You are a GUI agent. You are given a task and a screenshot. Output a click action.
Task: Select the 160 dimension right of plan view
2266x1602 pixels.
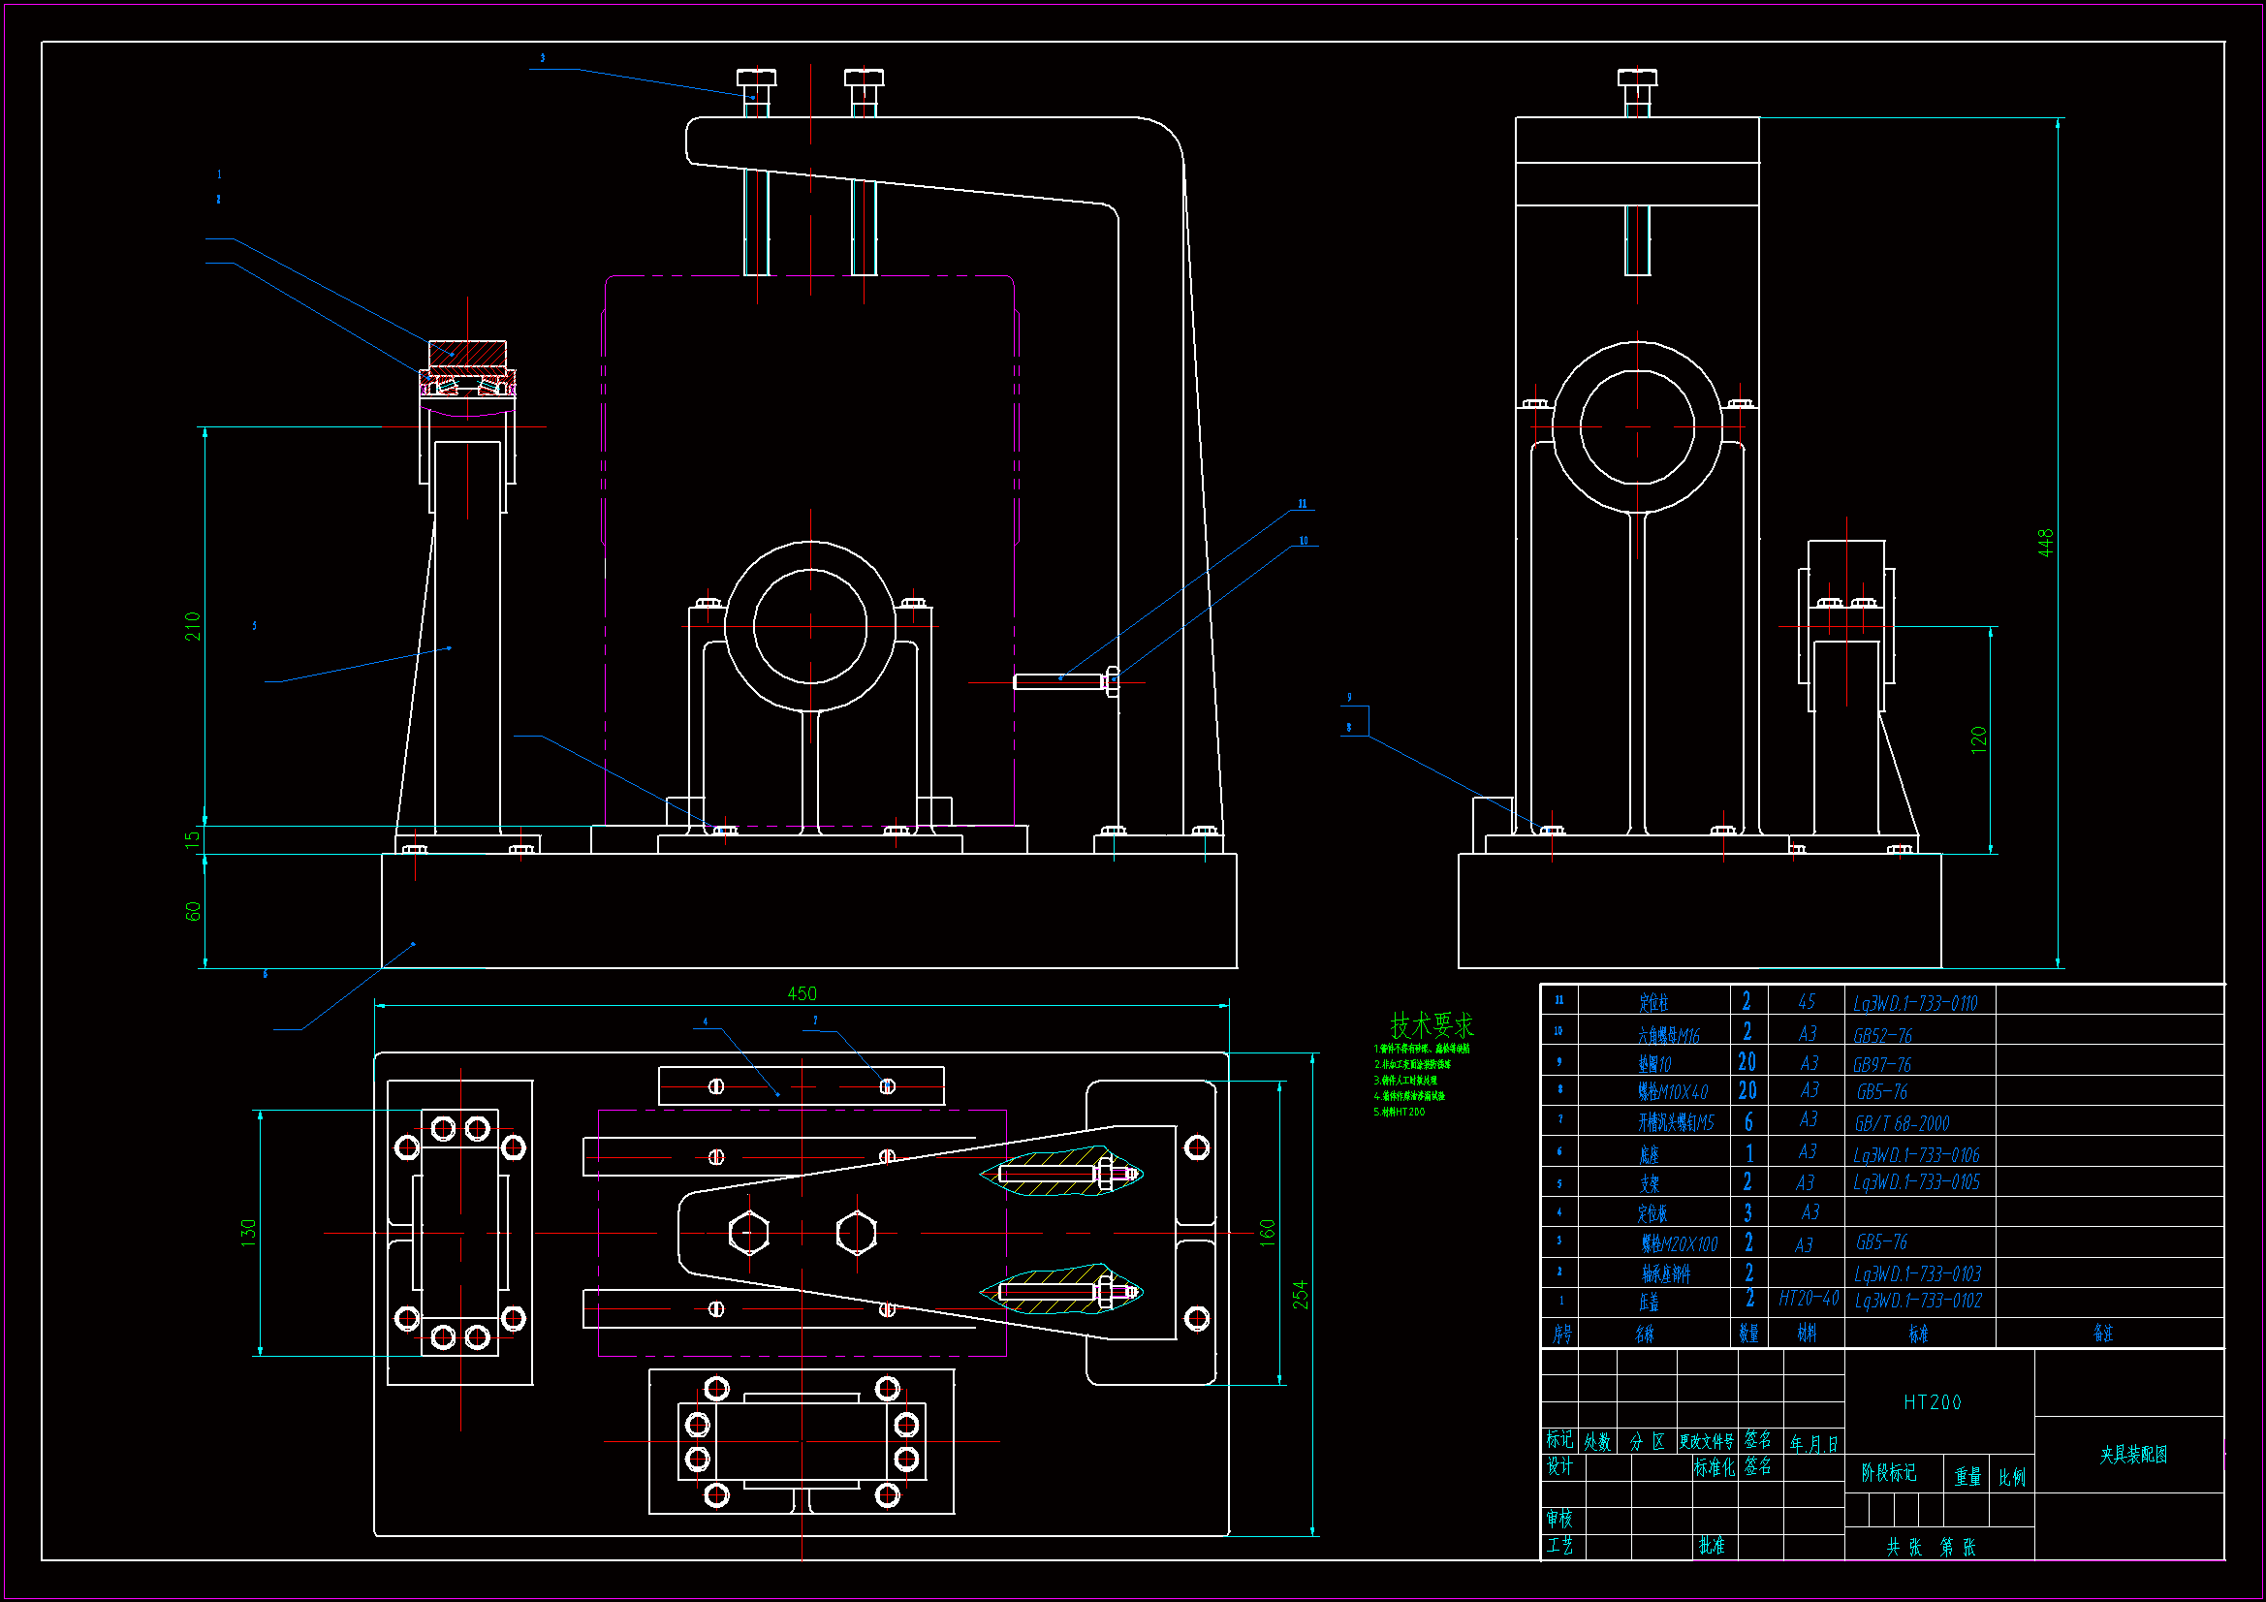point(1267,1232)
